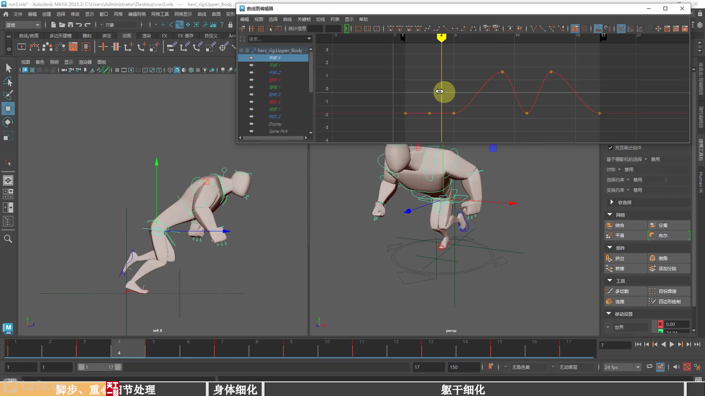Image resolution: width=705 pixels, height=396 pixels.
Task: Click the X value field showing 0.00
Action: coord(677,324)
